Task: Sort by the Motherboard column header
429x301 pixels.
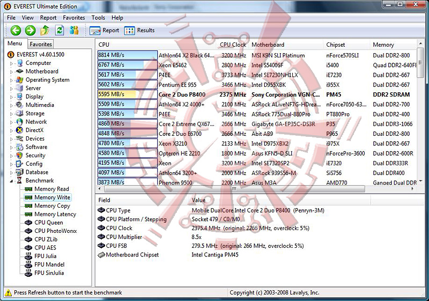Action: tap(287, 45)
